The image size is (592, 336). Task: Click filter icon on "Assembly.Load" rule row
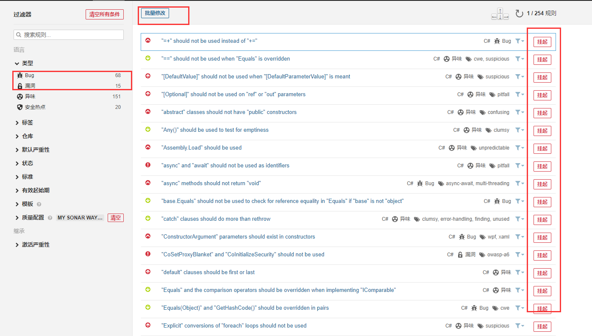[519, 148]
